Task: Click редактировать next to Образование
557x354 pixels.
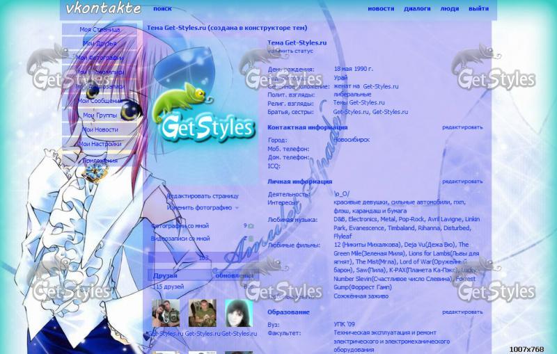Action: coord(462,312)
